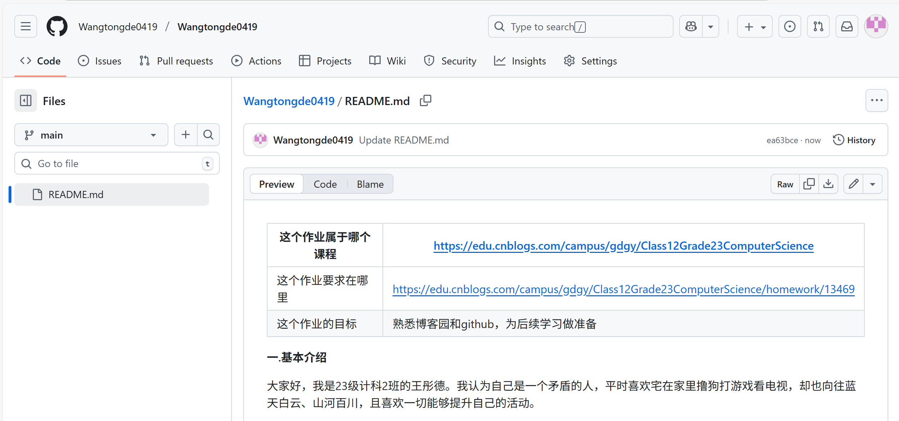899x421 pixels.
Task: Collapse the Files tree side panel
Action: 26,101
